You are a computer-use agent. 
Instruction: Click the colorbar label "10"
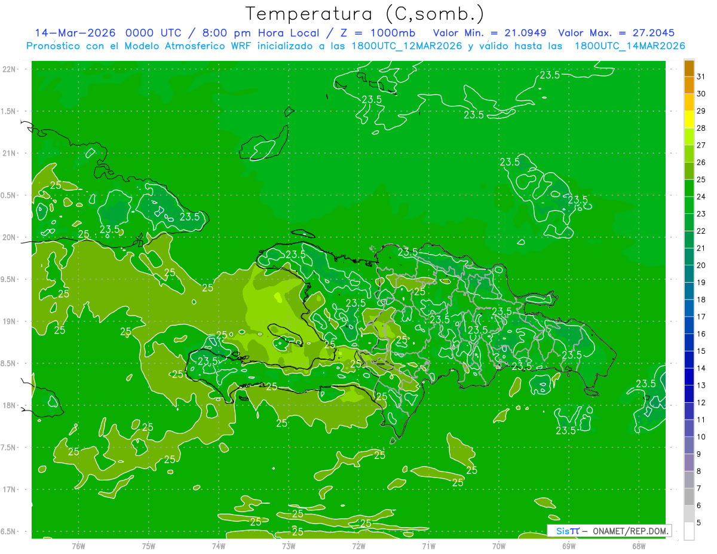tap(701, 436)
